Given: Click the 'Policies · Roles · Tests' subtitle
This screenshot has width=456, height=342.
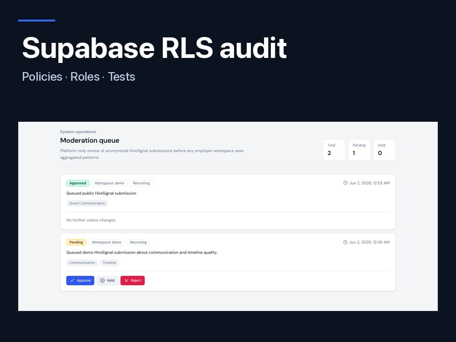Looking at the screenshot, I should 78,77.
